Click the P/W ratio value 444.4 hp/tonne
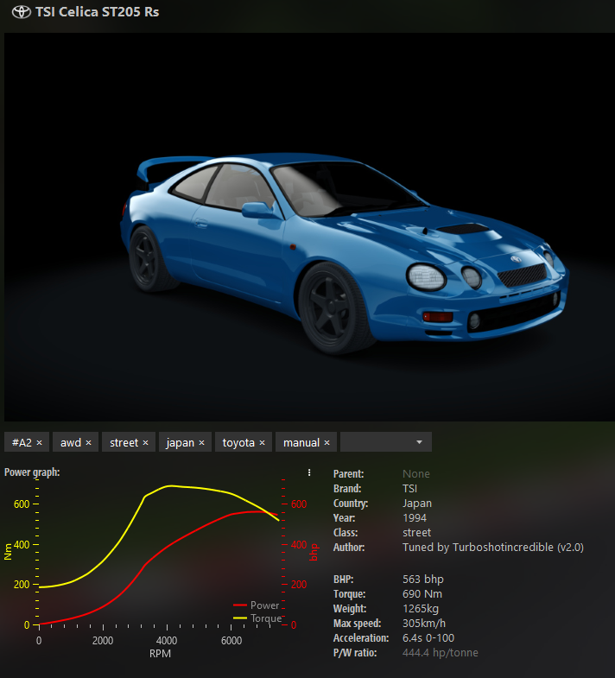The height and width of the screenshot is (678, 615). point(441,653)
